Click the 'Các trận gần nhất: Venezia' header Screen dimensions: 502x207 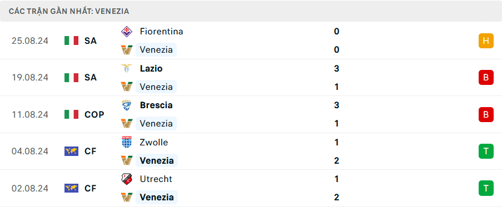(69, 11)
